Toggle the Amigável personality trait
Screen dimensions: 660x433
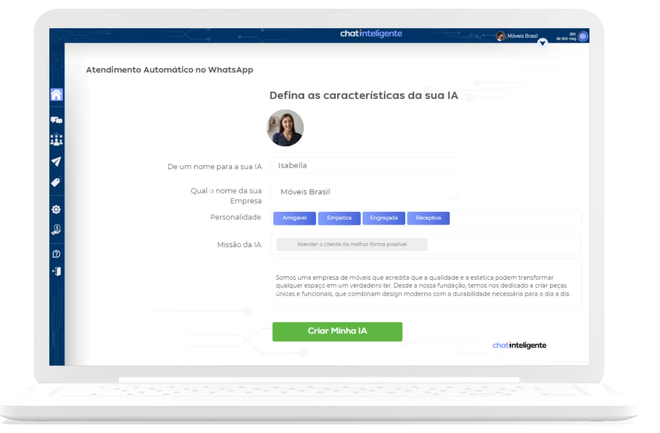coord(294,218)
